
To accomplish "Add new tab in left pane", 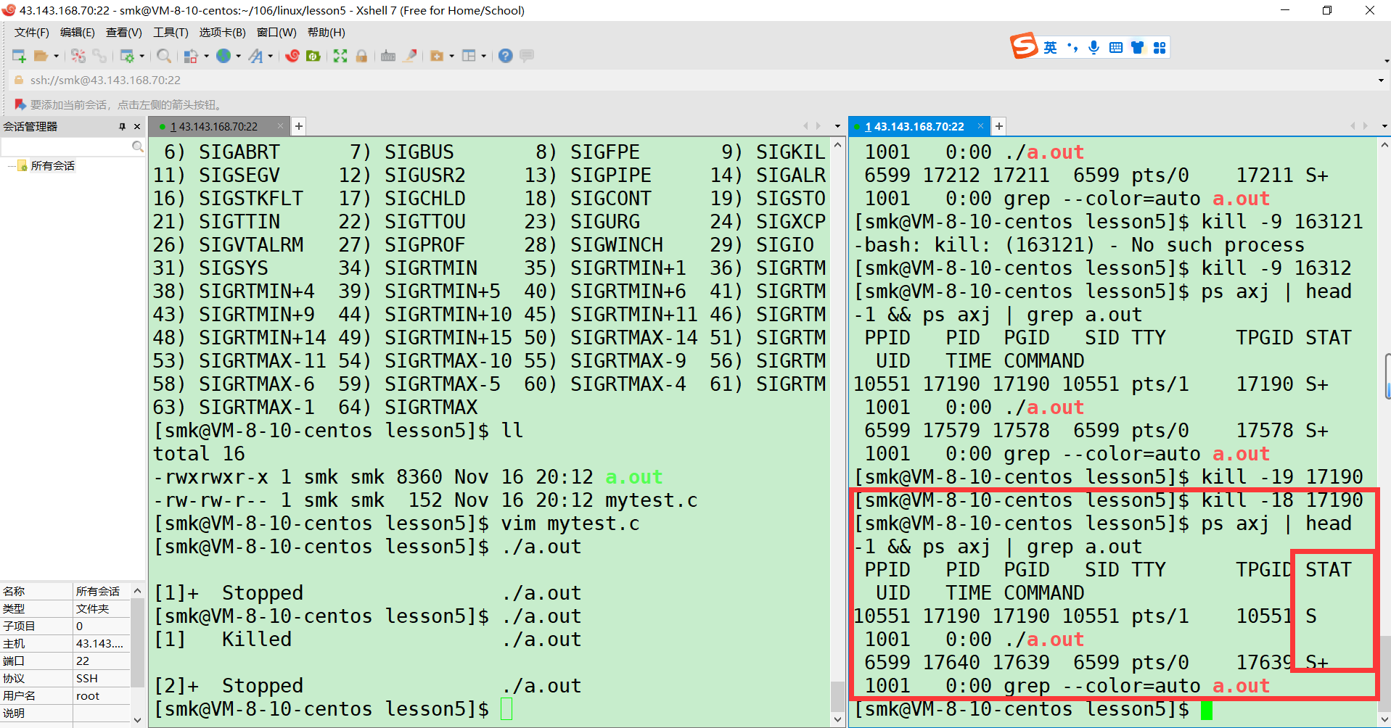I will 298,126.
